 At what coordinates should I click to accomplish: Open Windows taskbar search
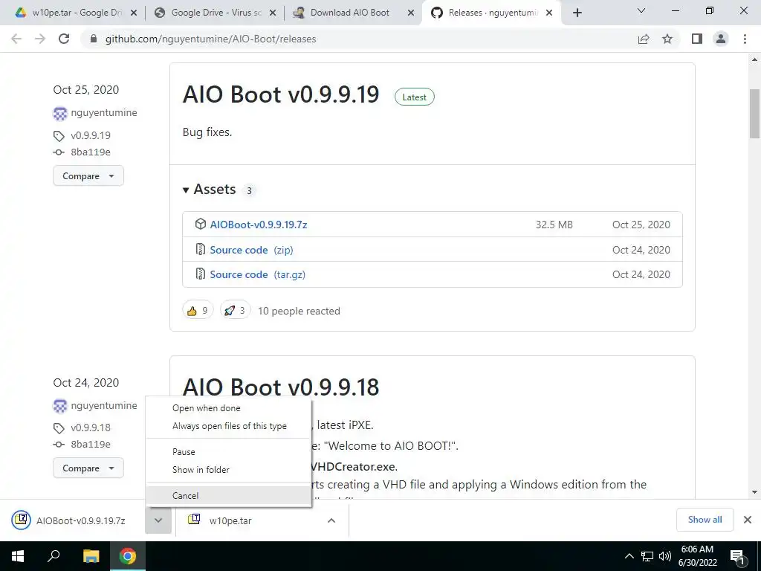pyautogui.click(x=54, y=556)
